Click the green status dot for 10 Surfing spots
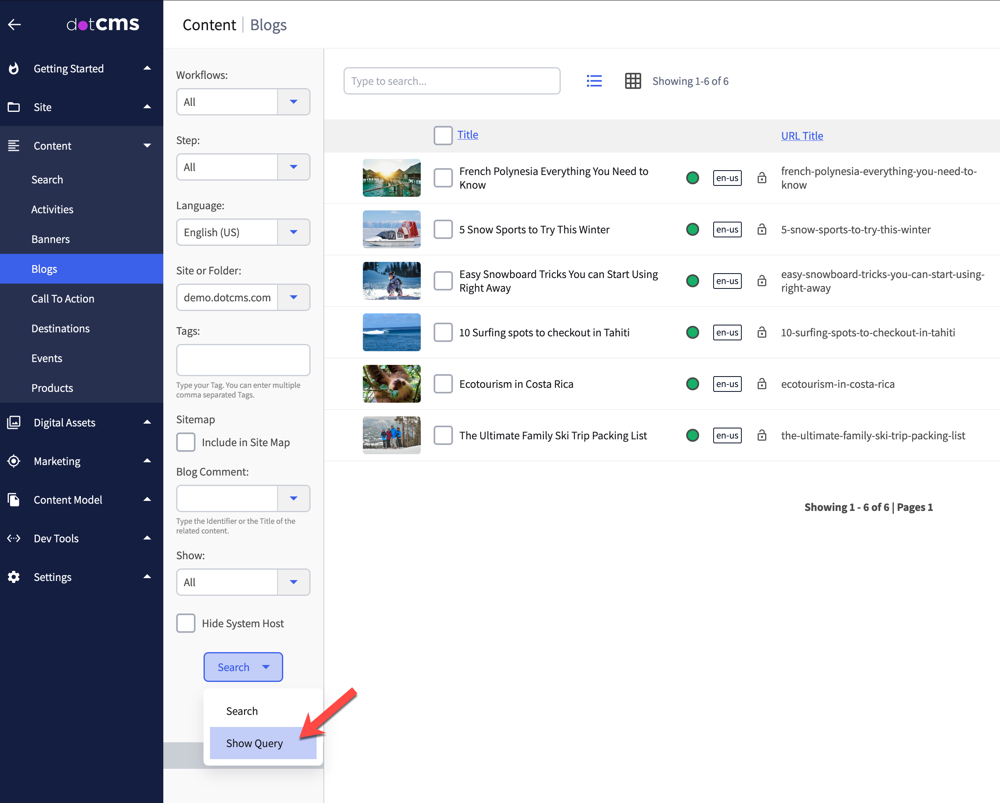Screen dimensions: 1000x803 693,333
